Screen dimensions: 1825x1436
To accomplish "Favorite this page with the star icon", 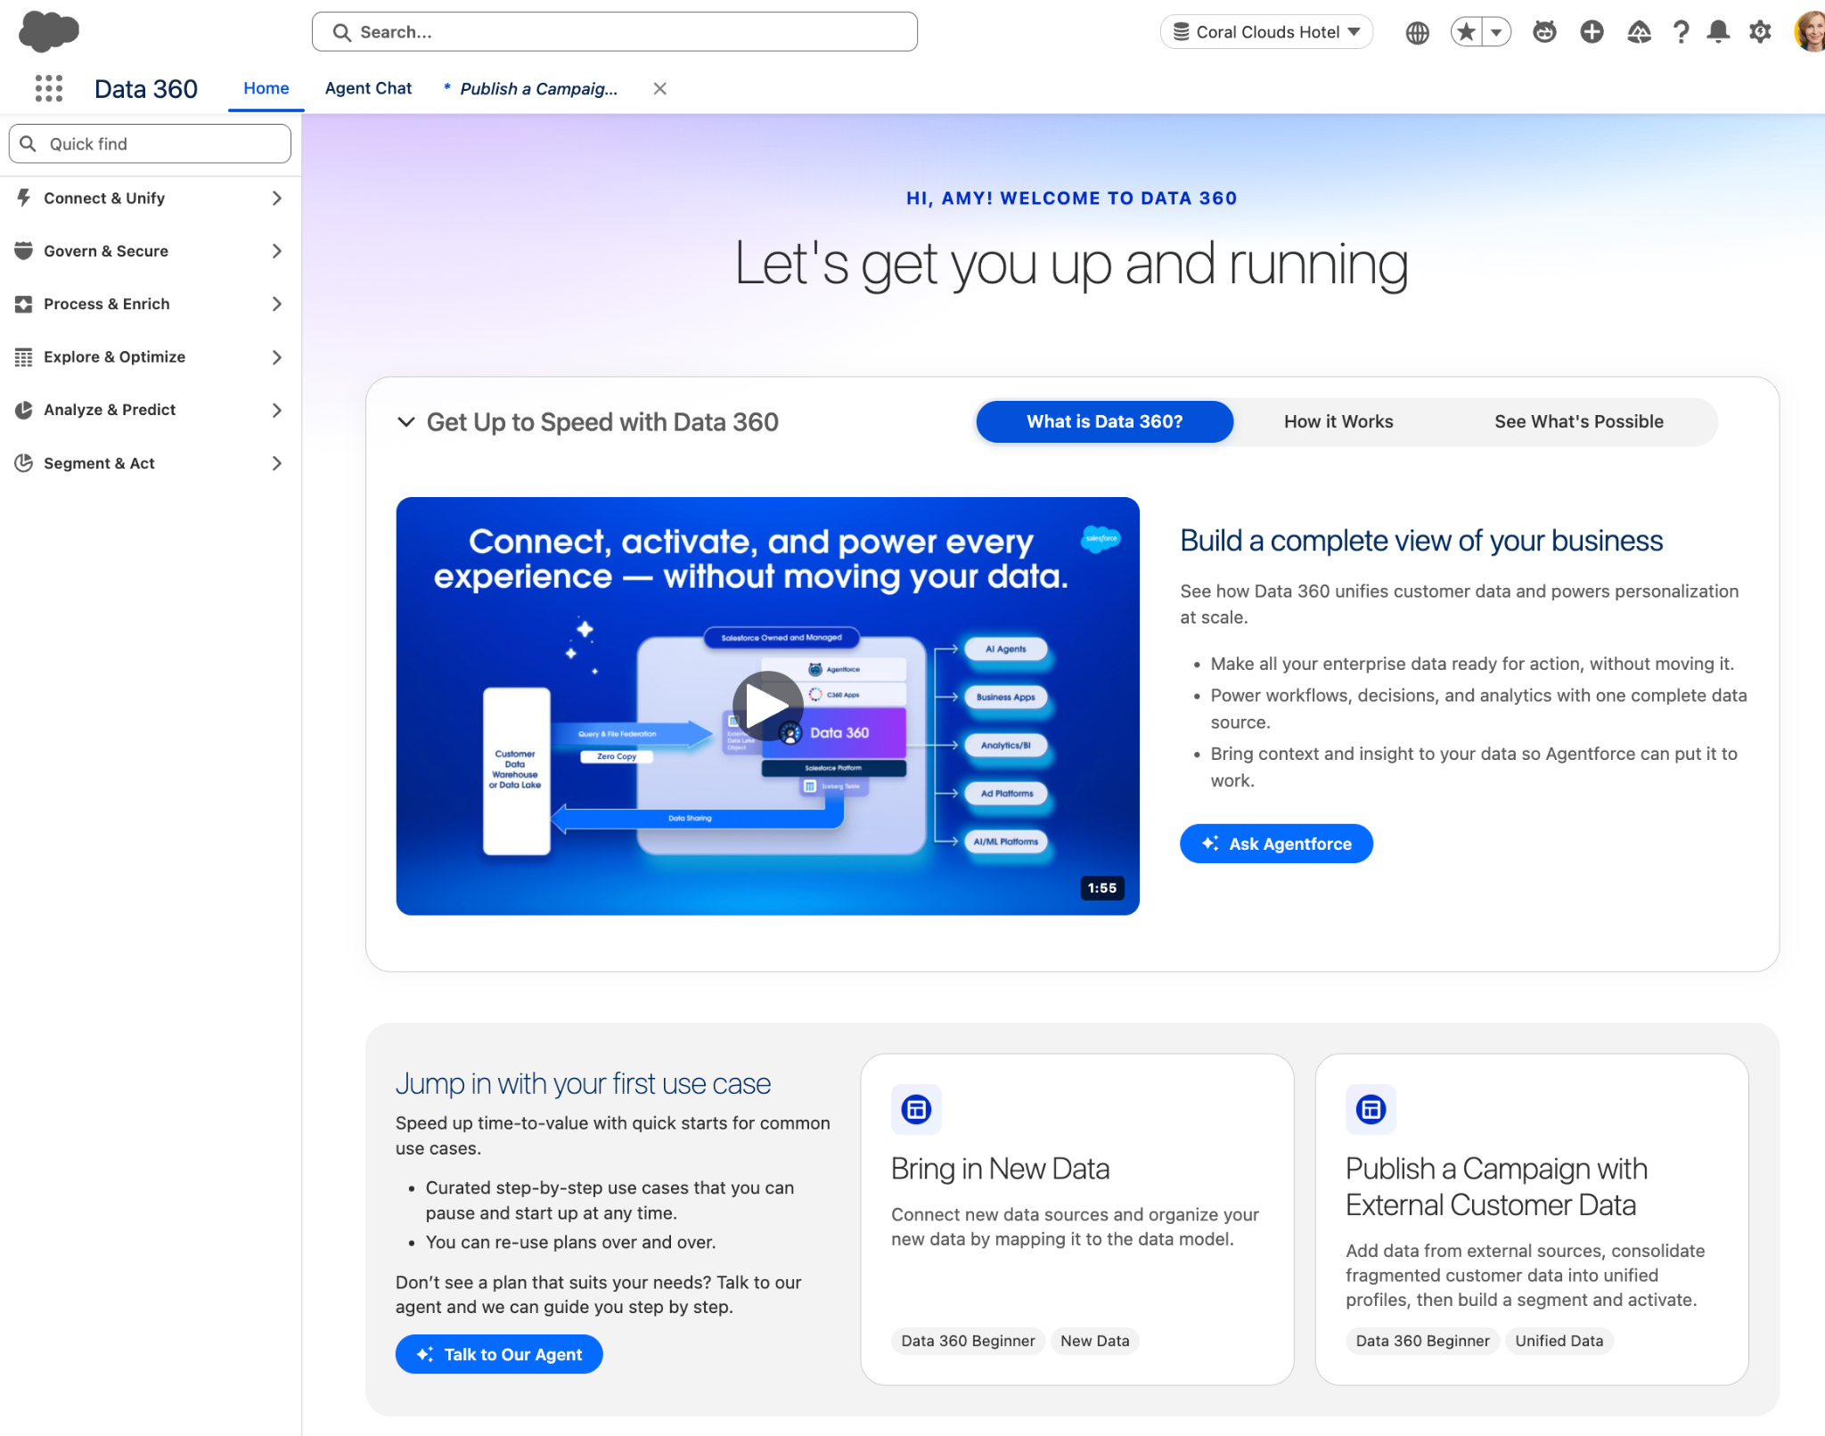I will point(1466,32).
